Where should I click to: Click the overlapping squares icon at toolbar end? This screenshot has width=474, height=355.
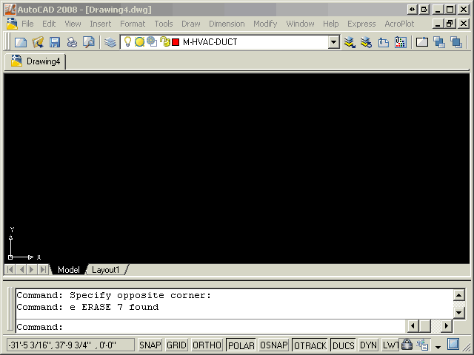tap(456, 42)
